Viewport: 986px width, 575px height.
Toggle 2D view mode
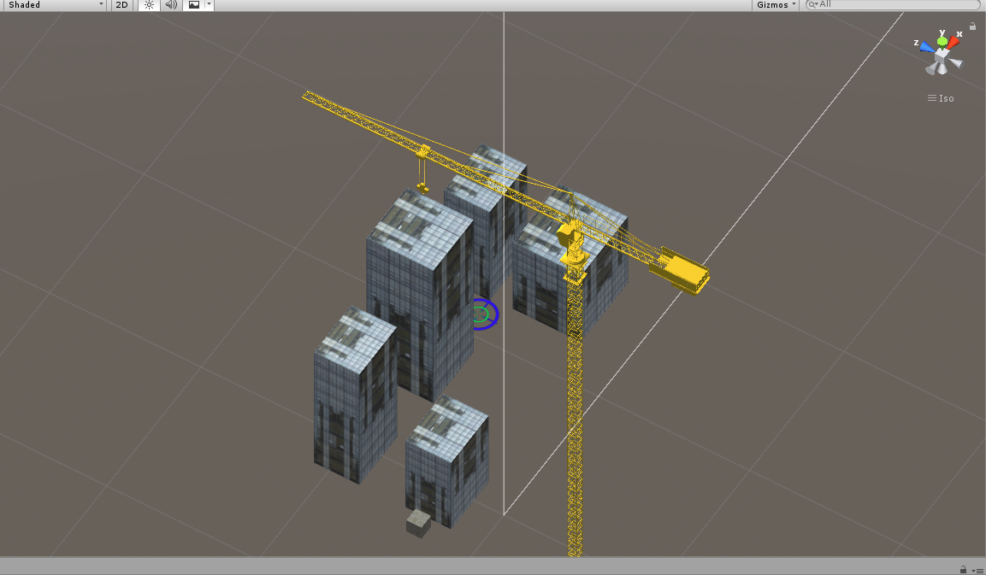122,5
